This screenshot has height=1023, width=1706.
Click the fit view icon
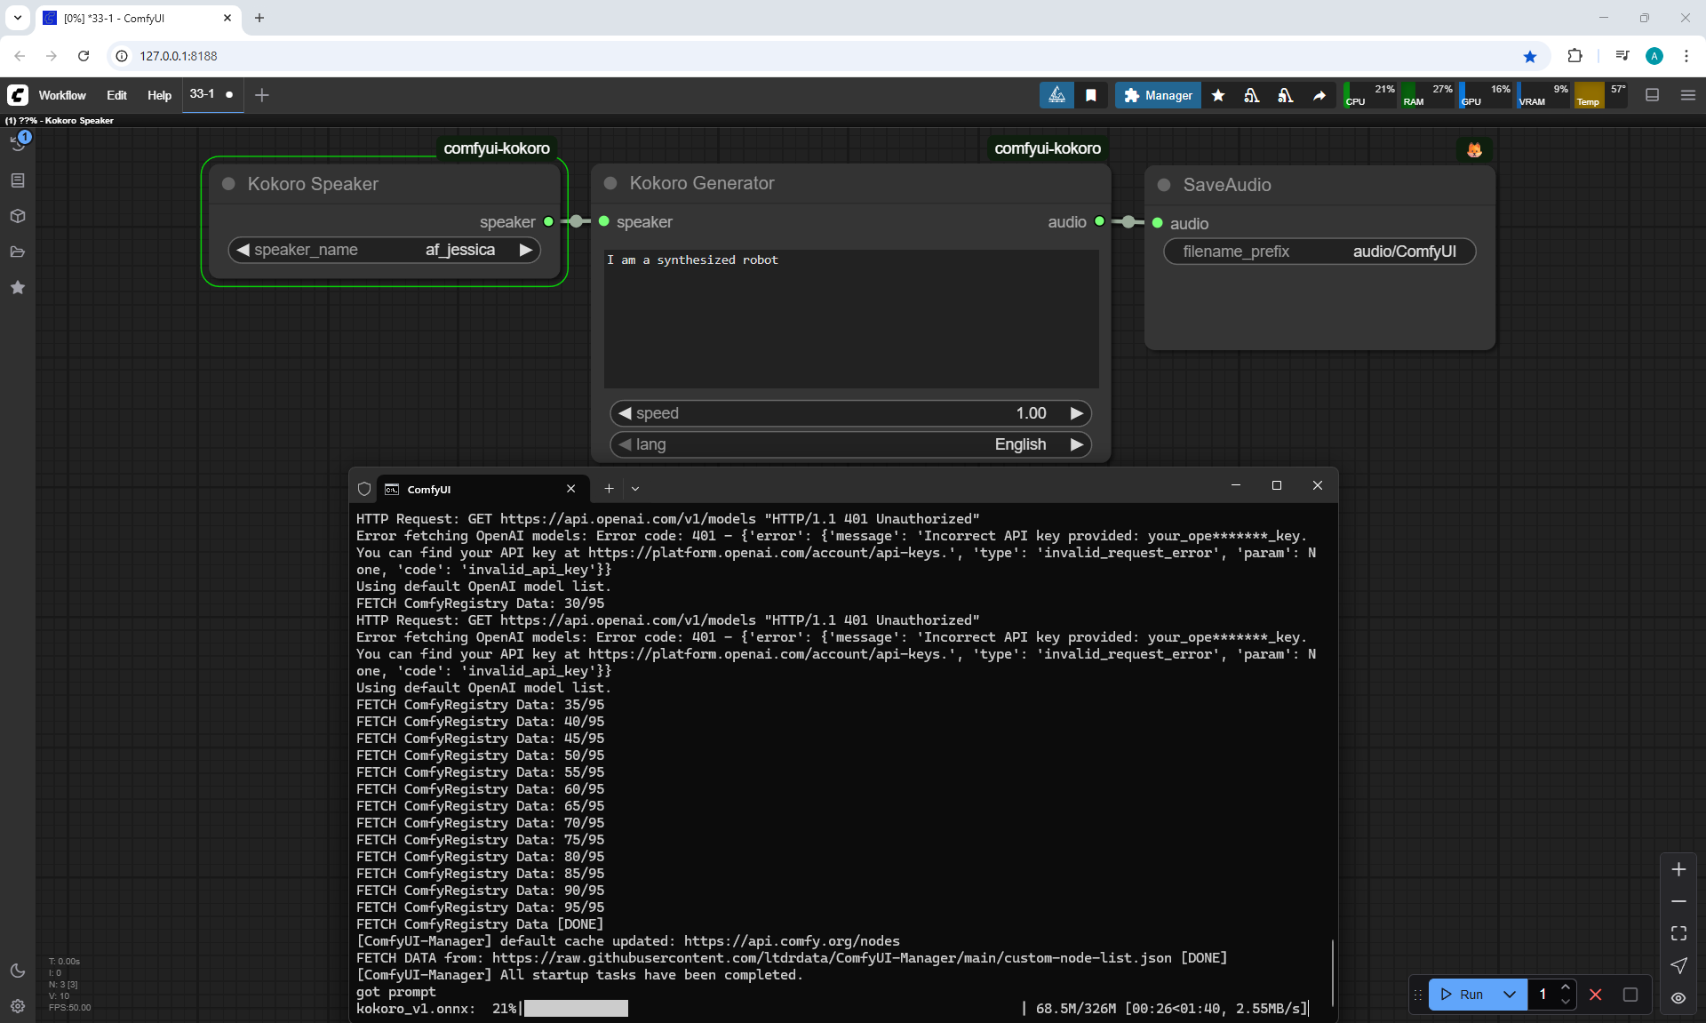(1678, 933)
